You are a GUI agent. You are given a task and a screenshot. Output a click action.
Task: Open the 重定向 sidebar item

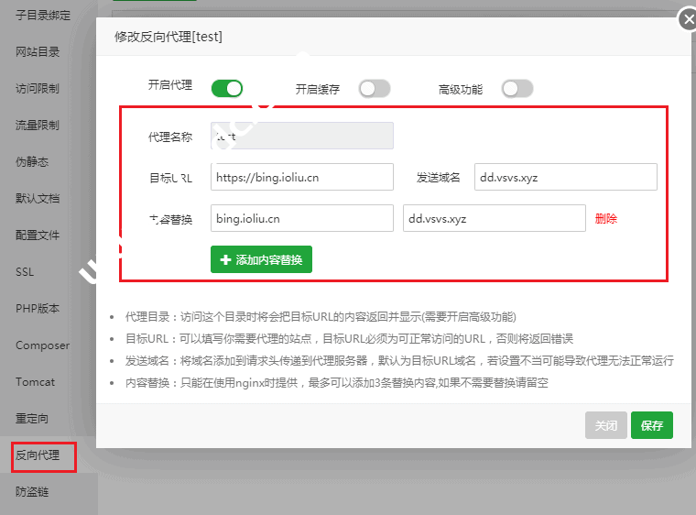click(32, 419)
